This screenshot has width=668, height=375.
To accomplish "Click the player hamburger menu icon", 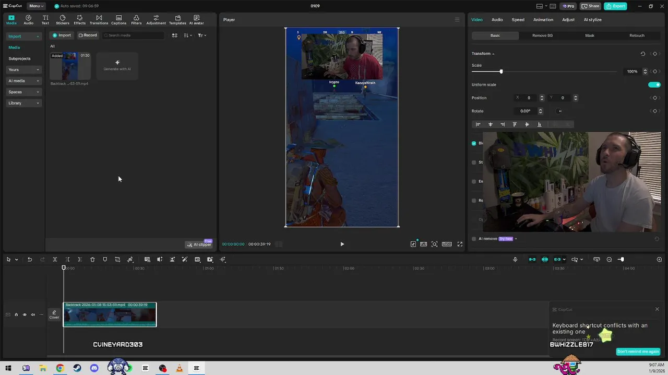I will click(457, 20).
